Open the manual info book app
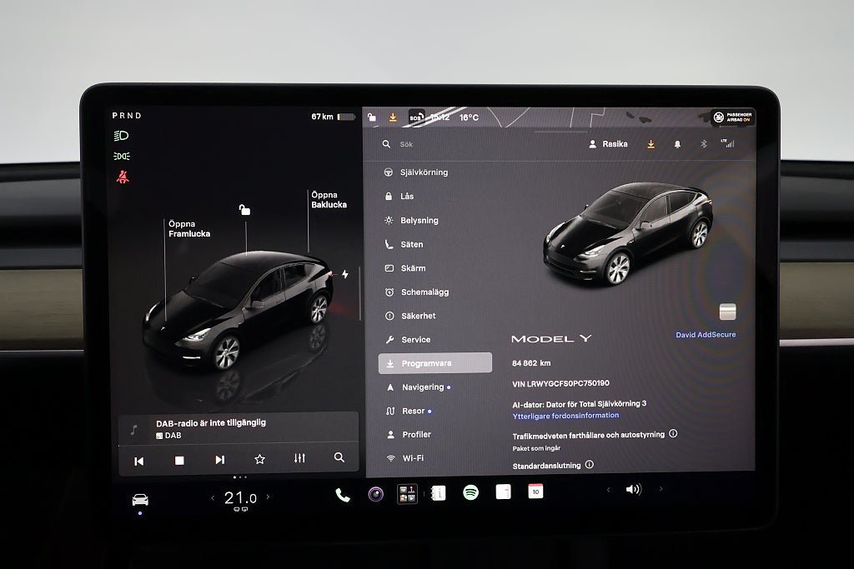Screen dimensions: 854x569 click(439, 493)
